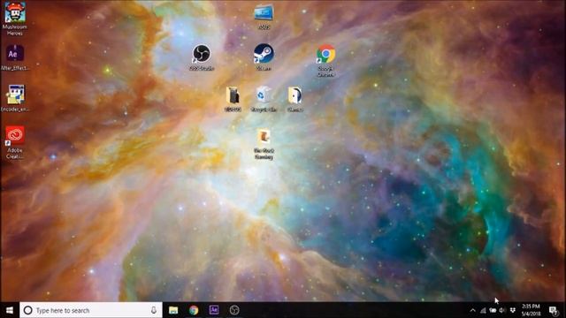Open the Dropbox tray icon
Viewport: 566px width, 318px height.
(x=513, y=310)
